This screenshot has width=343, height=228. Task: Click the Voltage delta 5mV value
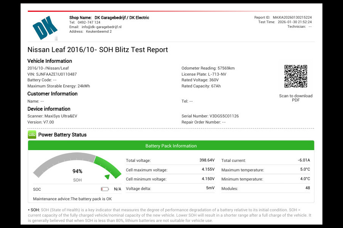210,188
